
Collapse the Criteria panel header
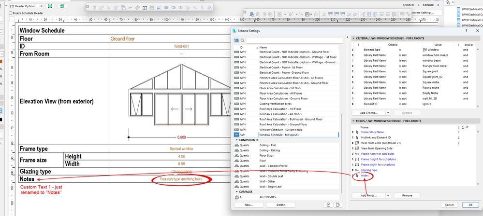click(x=353, y=38)
